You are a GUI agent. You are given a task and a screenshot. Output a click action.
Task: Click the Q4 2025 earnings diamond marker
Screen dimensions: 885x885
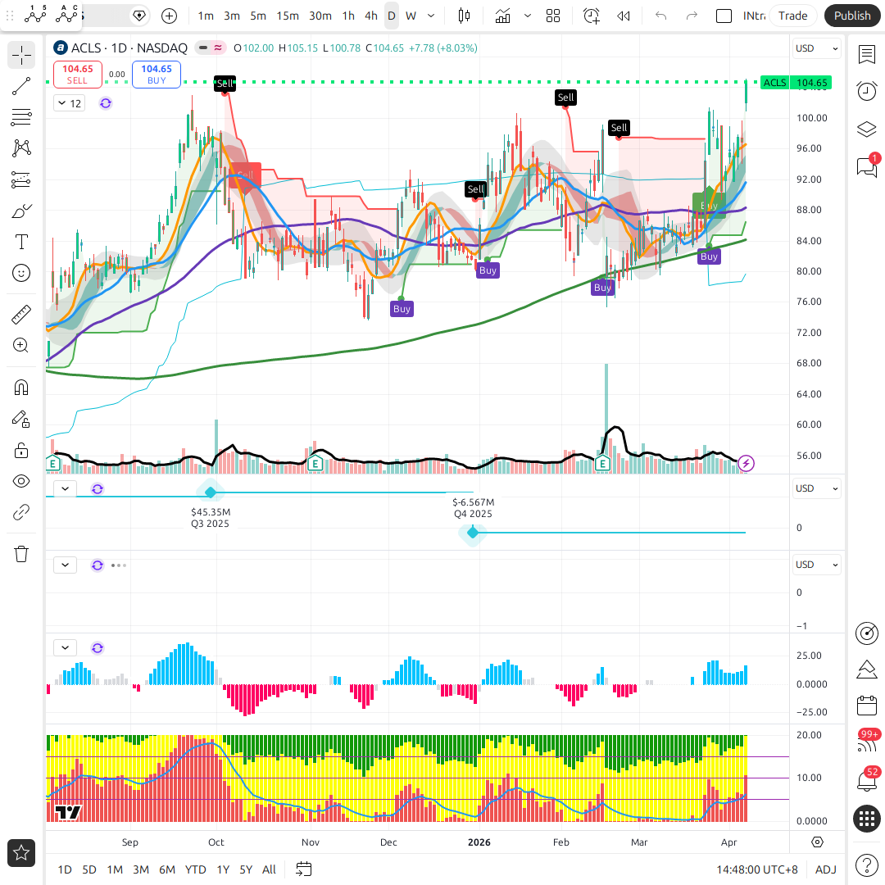(473, 533)
